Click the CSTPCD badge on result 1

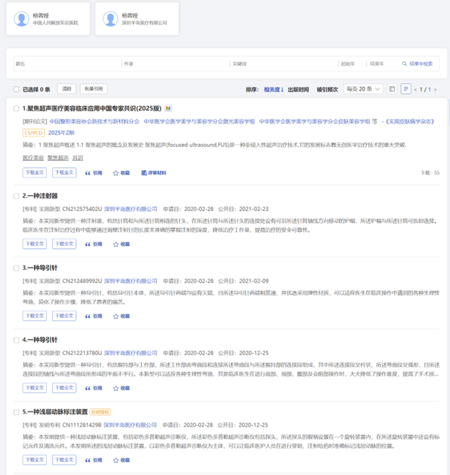[33, 133]
